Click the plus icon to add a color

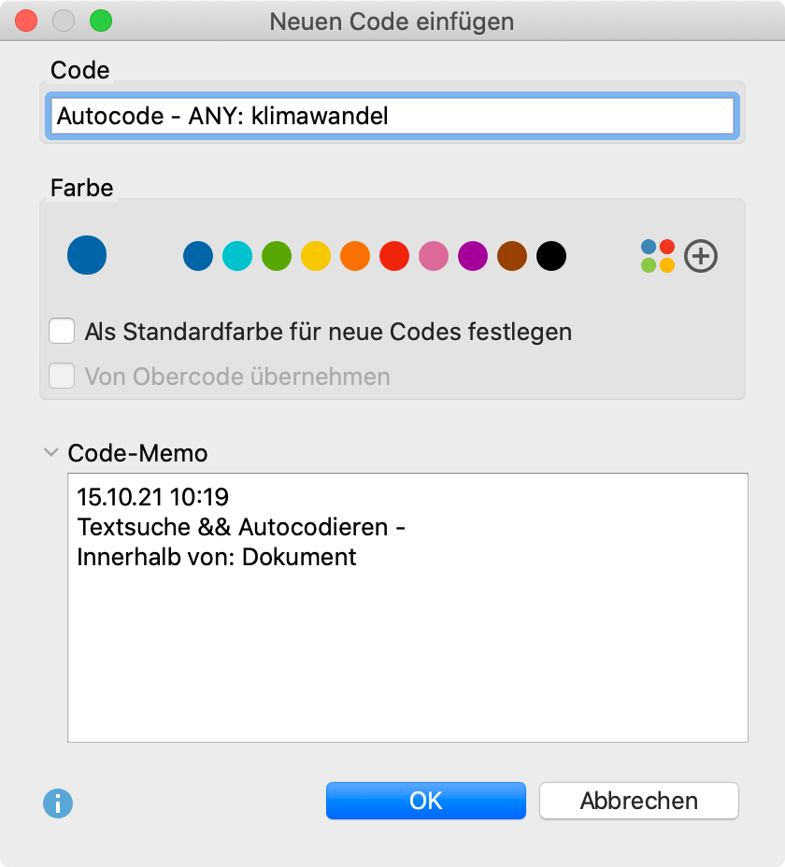700,256
